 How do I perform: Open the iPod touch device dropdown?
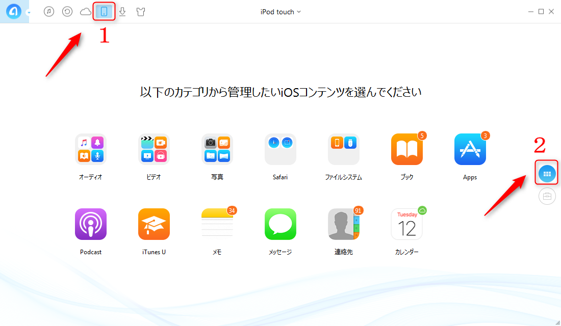point(280,12)
